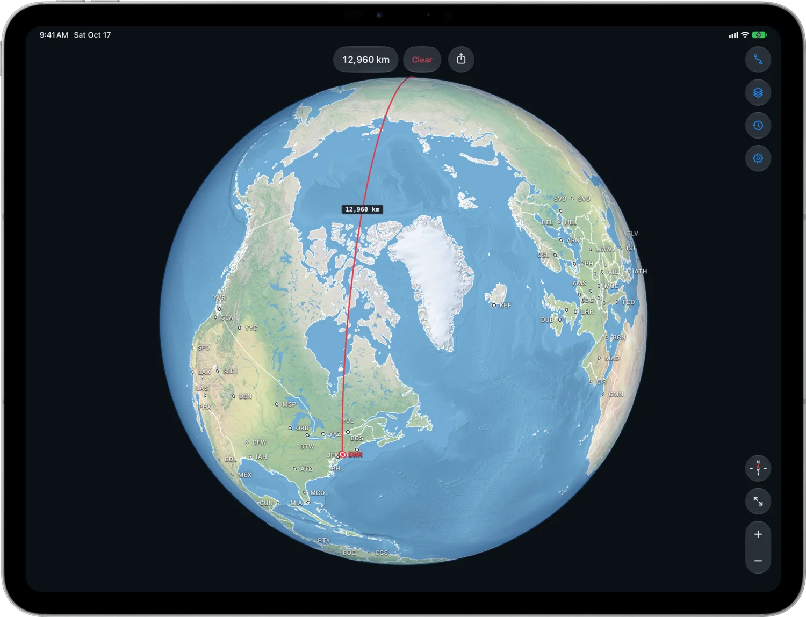The image size is (806, 617).
Task: Select the DUB airport marker
Action: 560,320
